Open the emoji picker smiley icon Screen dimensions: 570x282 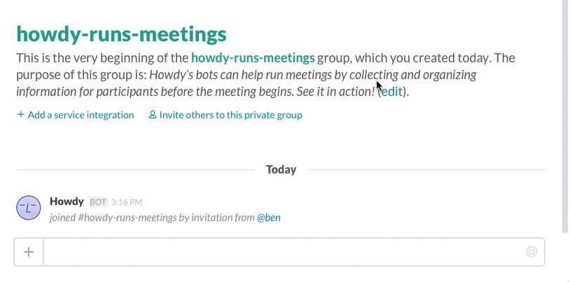coord(531,251)
